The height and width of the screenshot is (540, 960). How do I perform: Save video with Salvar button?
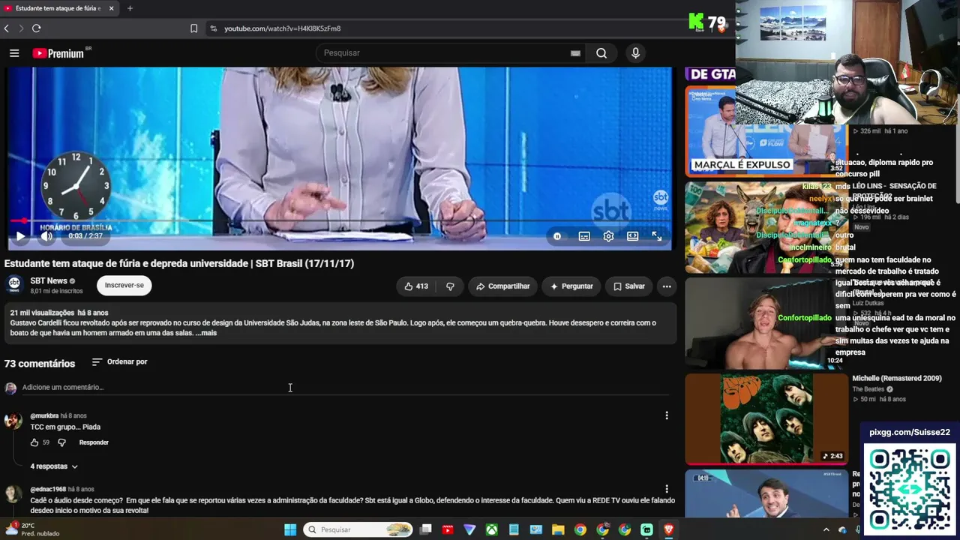point(628,286)
